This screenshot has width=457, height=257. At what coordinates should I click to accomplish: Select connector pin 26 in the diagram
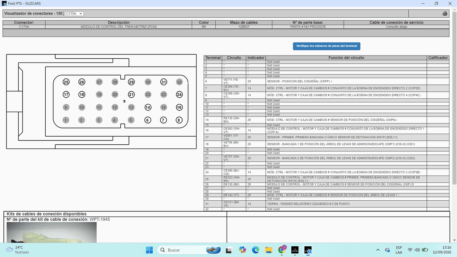[81, 82]
